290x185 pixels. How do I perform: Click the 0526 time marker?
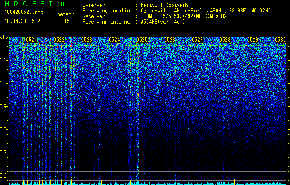pos(170,40)
